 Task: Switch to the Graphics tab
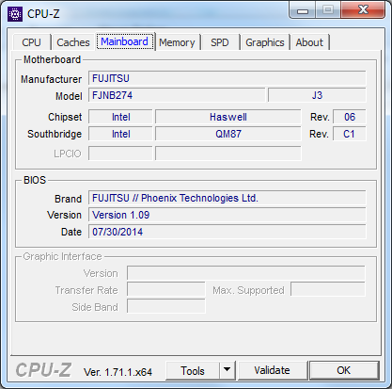pyautogui.click(x=265, y=42)
